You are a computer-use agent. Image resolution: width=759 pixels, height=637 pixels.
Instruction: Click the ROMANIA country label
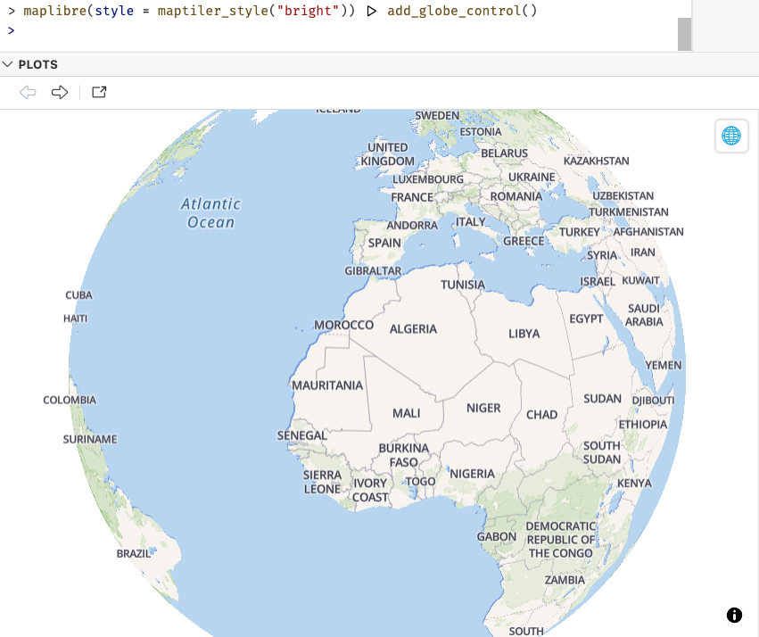coord(516,196)
